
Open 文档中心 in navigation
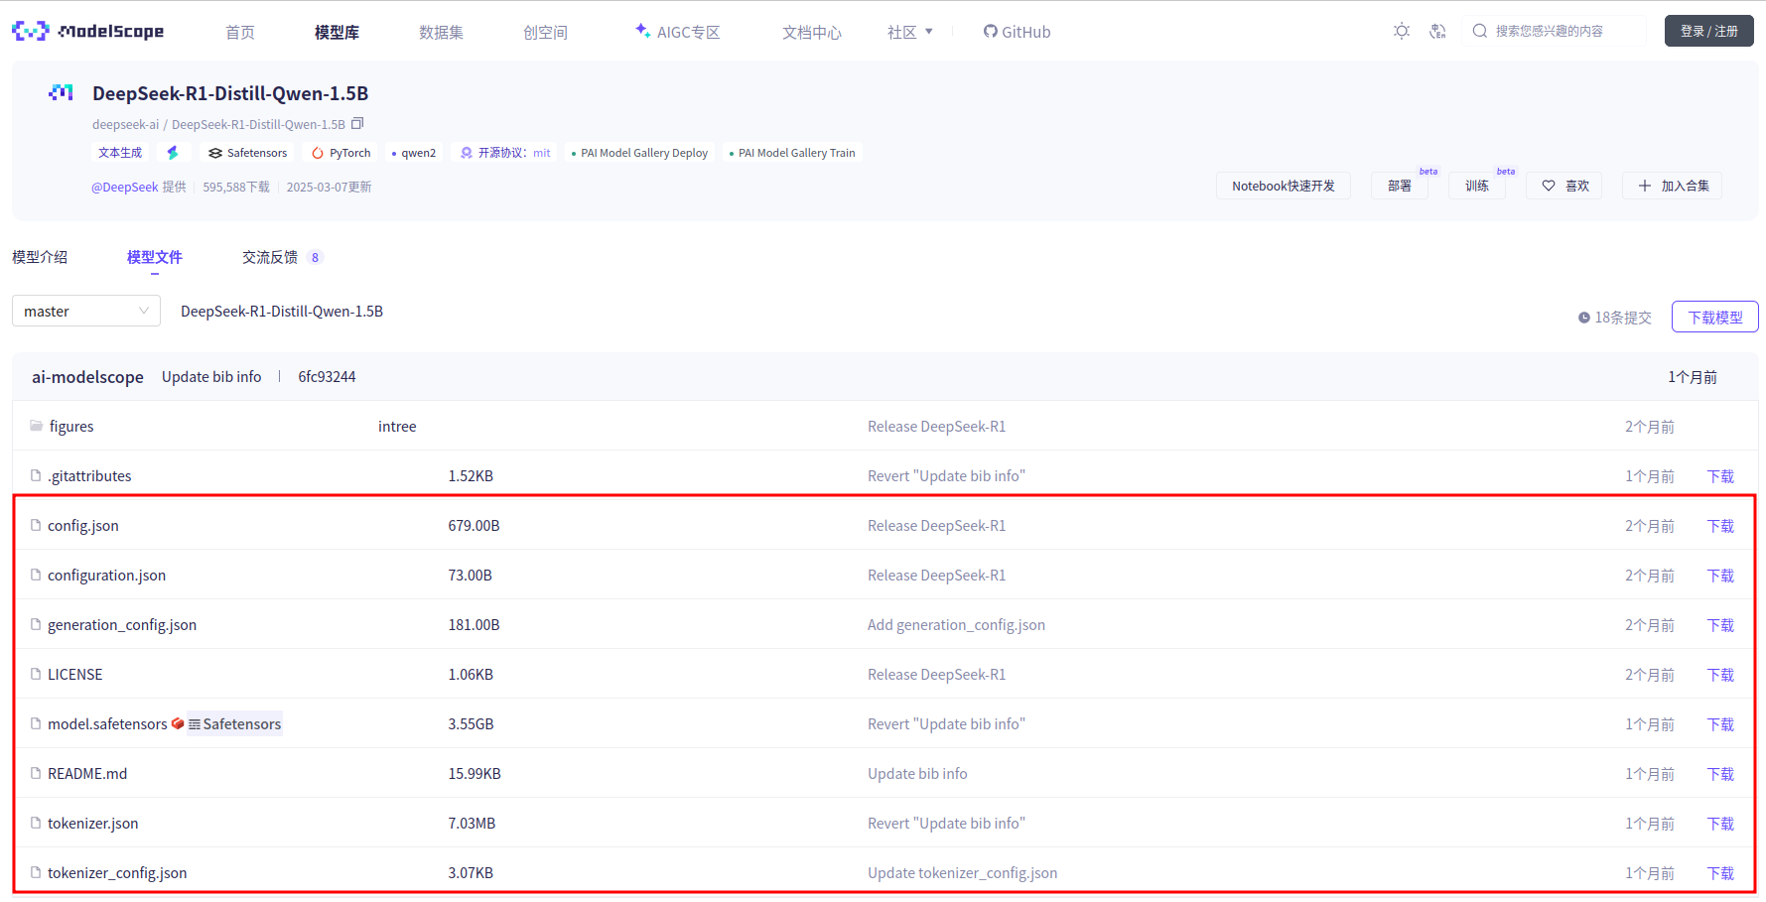tap(812, 32)
